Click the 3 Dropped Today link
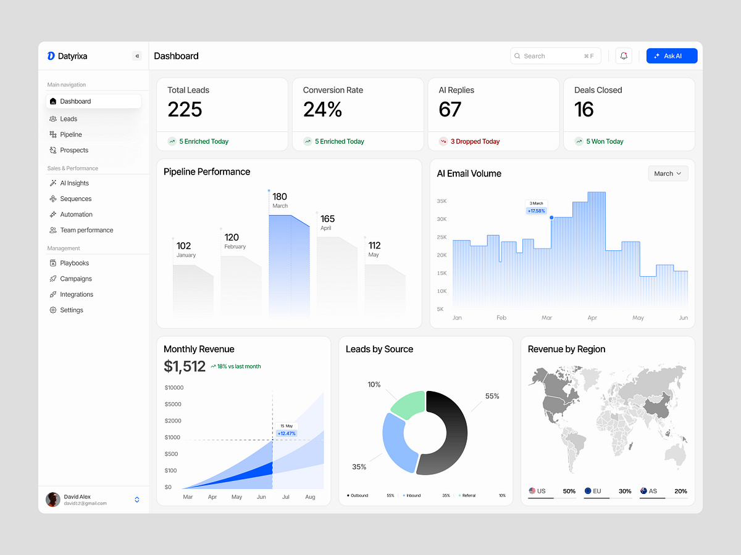This screenshot has height=555, width=741. [x=475, y=141]
